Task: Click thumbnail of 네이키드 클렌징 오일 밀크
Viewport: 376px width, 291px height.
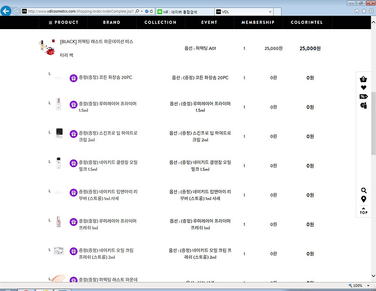Action: (x=58, y=163)
